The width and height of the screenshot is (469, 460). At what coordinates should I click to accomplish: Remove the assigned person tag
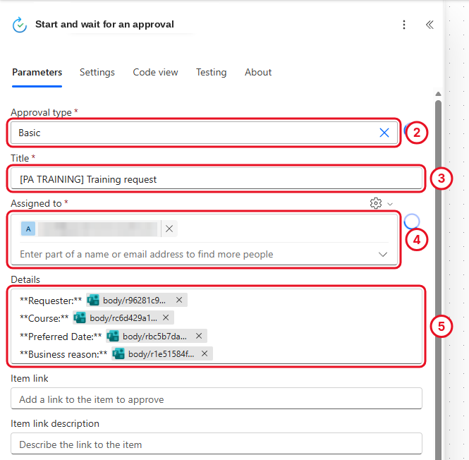pyautogui.click(x=169, y=229)
